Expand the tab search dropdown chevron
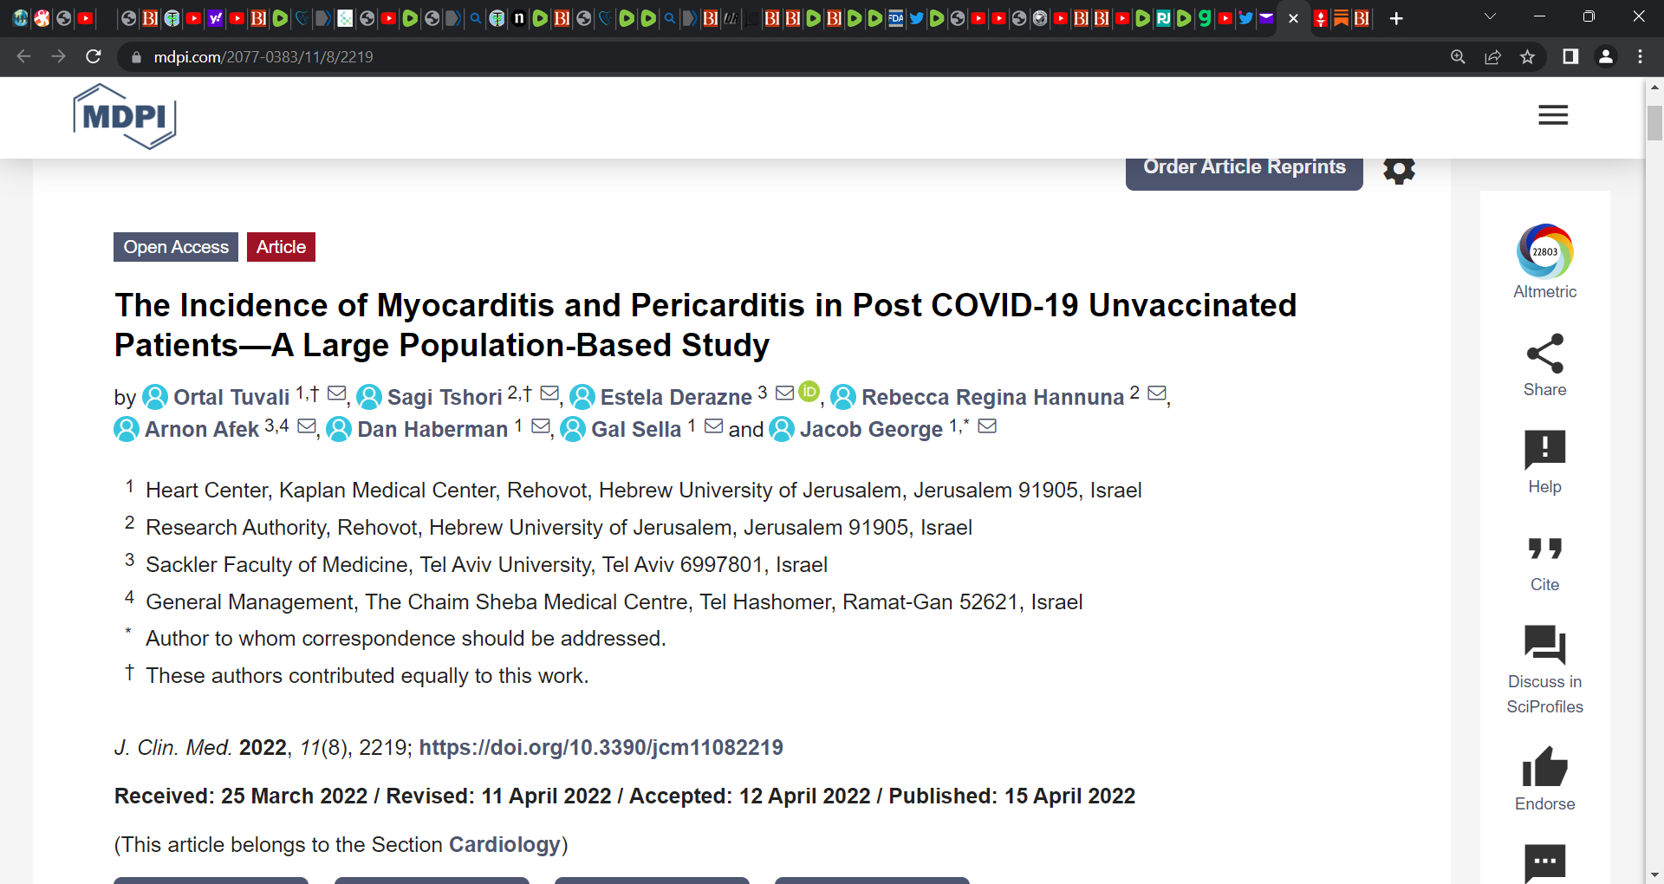The height and width of the screenshot is (884, 1664). pyautogui.click(x=1490, y=17)
